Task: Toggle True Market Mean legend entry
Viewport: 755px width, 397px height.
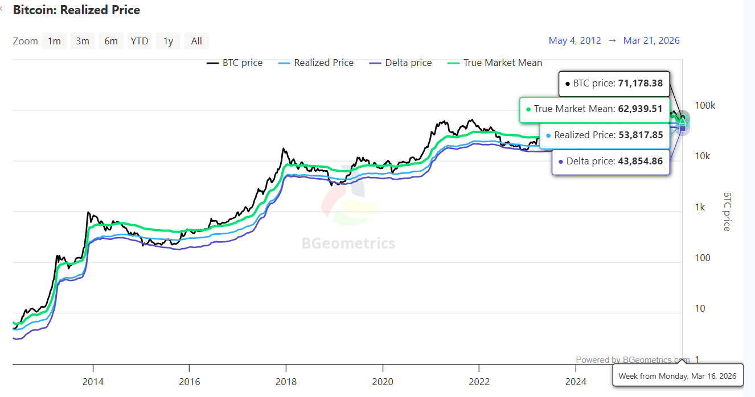Action: (x=495, y=63)
